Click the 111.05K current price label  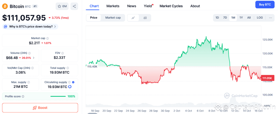click(x=267, y=78)
